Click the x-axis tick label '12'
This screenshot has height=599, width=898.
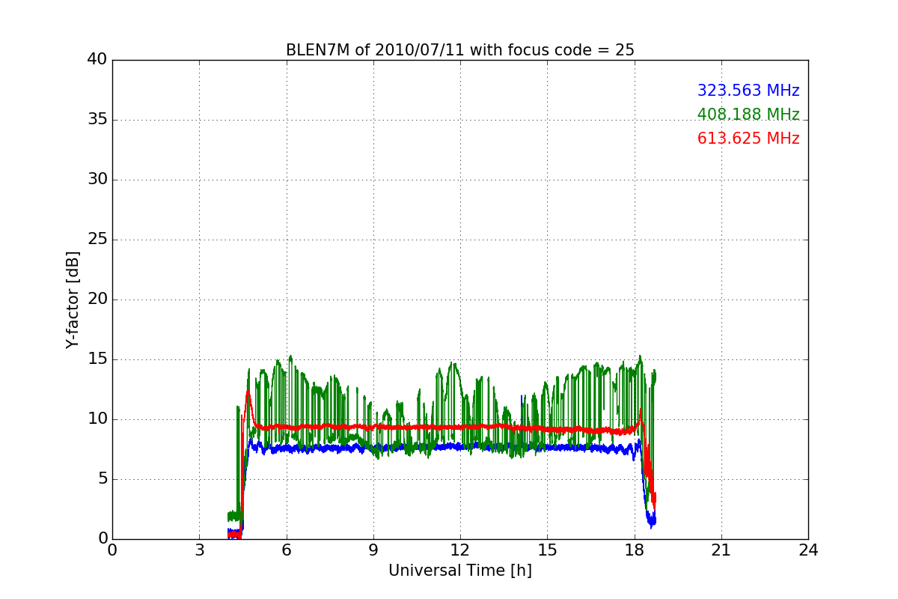(x=460, y=550)
